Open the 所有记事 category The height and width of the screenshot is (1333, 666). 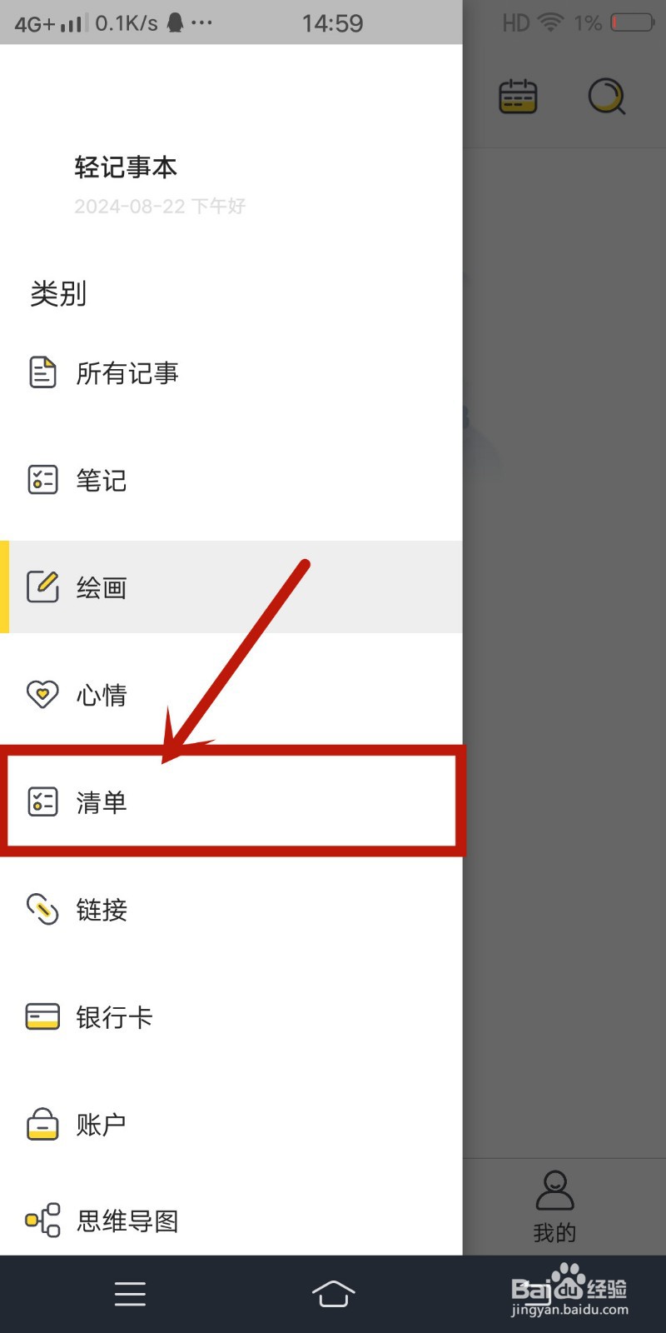231,372
